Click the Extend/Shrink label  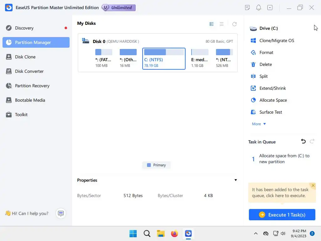[273, 88]
